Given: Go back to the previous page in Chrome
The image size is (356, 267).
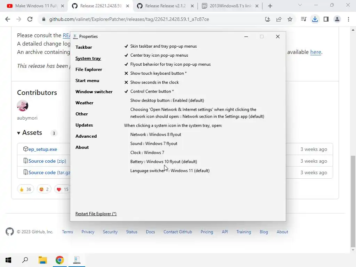Looking at the screenshot, I should pyautogui.click(x=8, y=19).
